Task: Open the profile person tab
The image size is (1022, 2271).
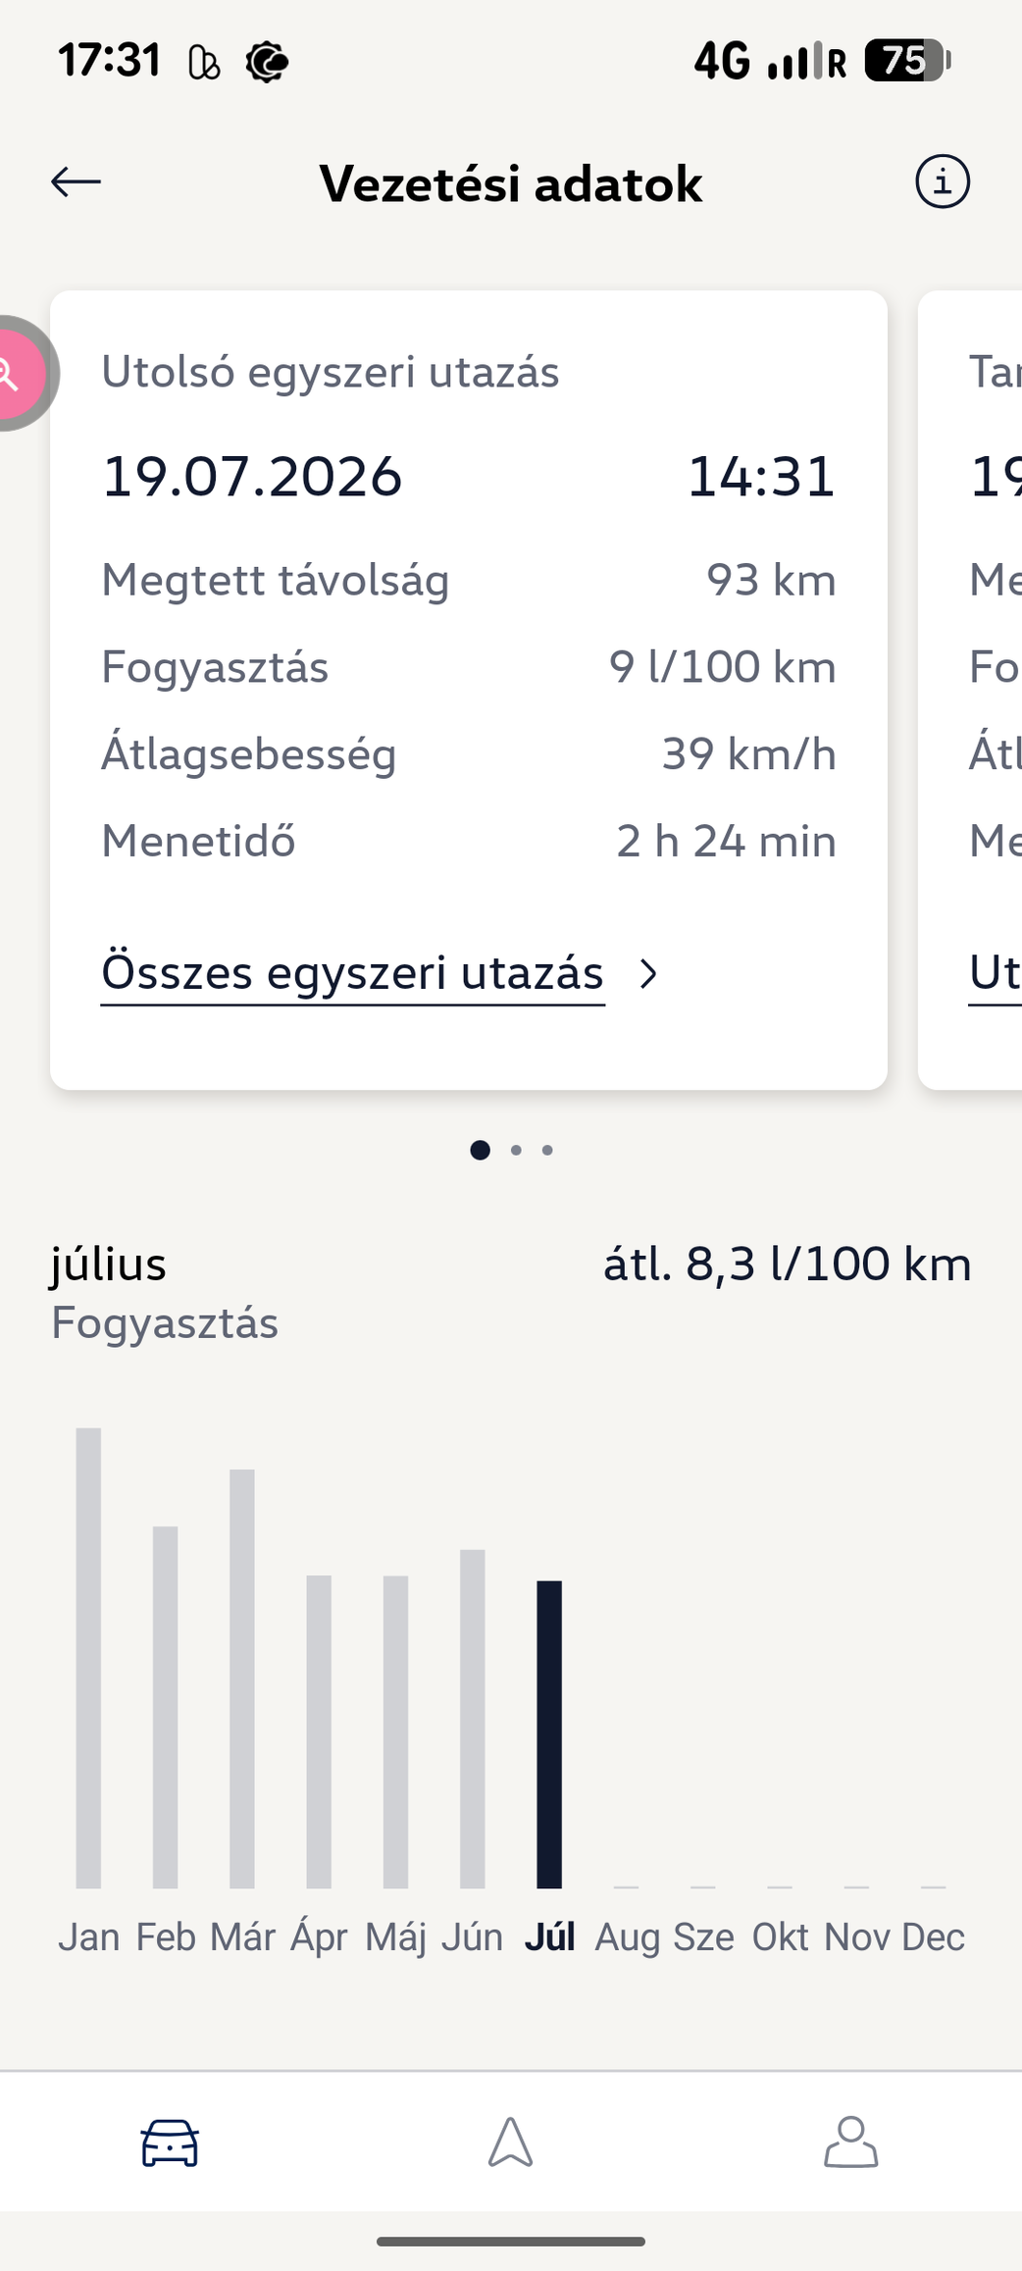Action: pos(850,2142)
